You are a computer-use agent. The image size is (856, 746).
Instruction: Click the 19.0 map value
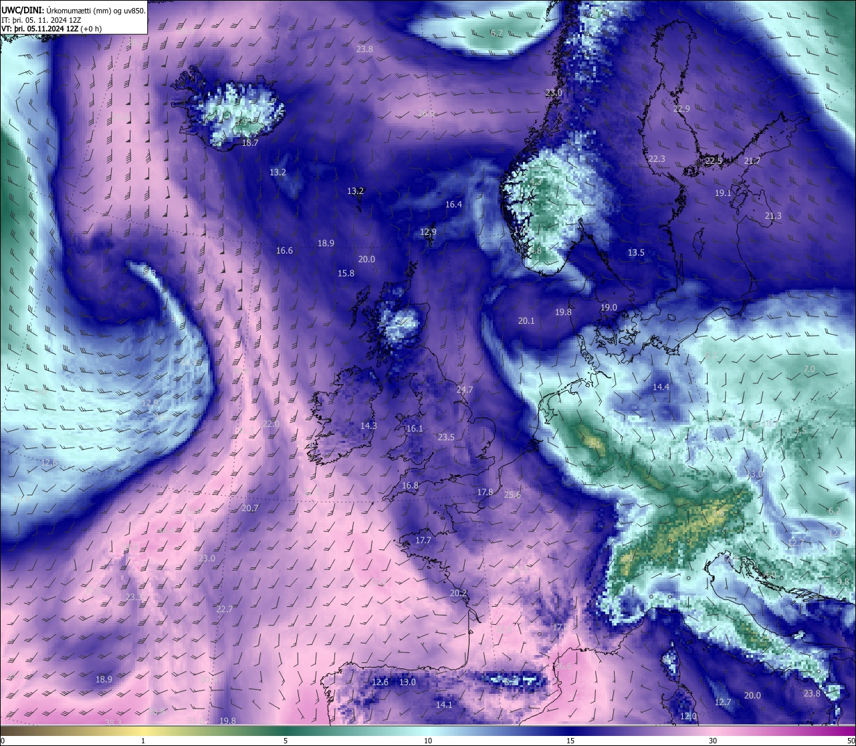609,307
